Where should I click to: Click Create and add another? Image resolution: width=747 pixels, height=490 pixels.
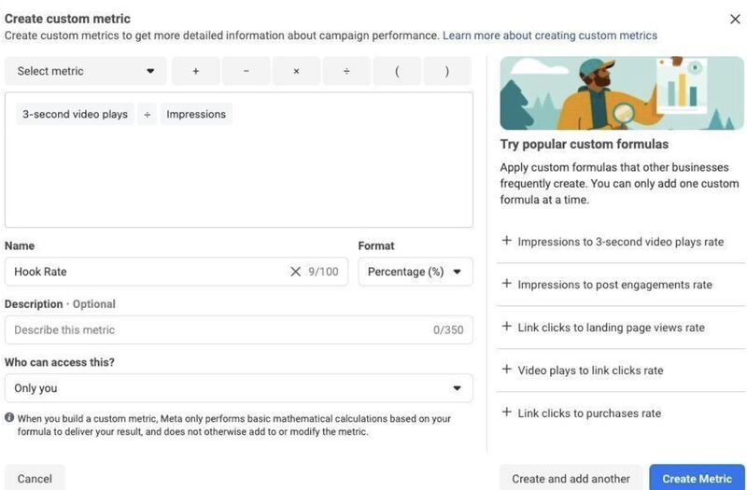571,478
